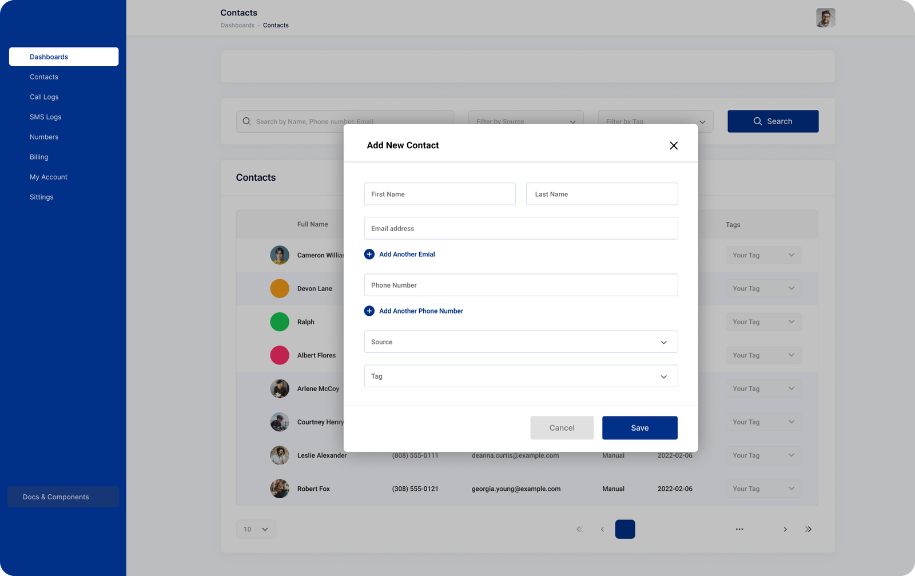The width and height of the screenshot is (915, 576).
Task: Click Albert Flores' red avatar
Action: pos(280,355)
